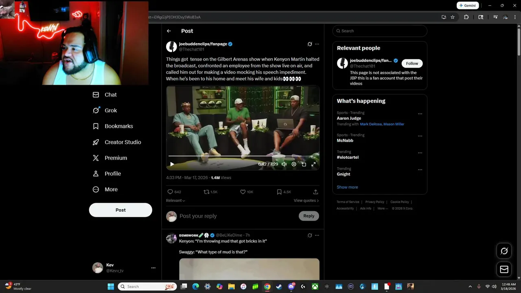The width and height of the screenshot is (521, 293).
Task: Open Bookmarks in the left sidebar
Action: 113,126
